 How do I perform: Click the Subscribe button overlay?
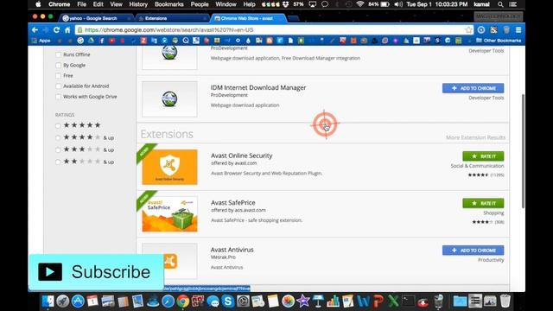click(x=96, y=272)
